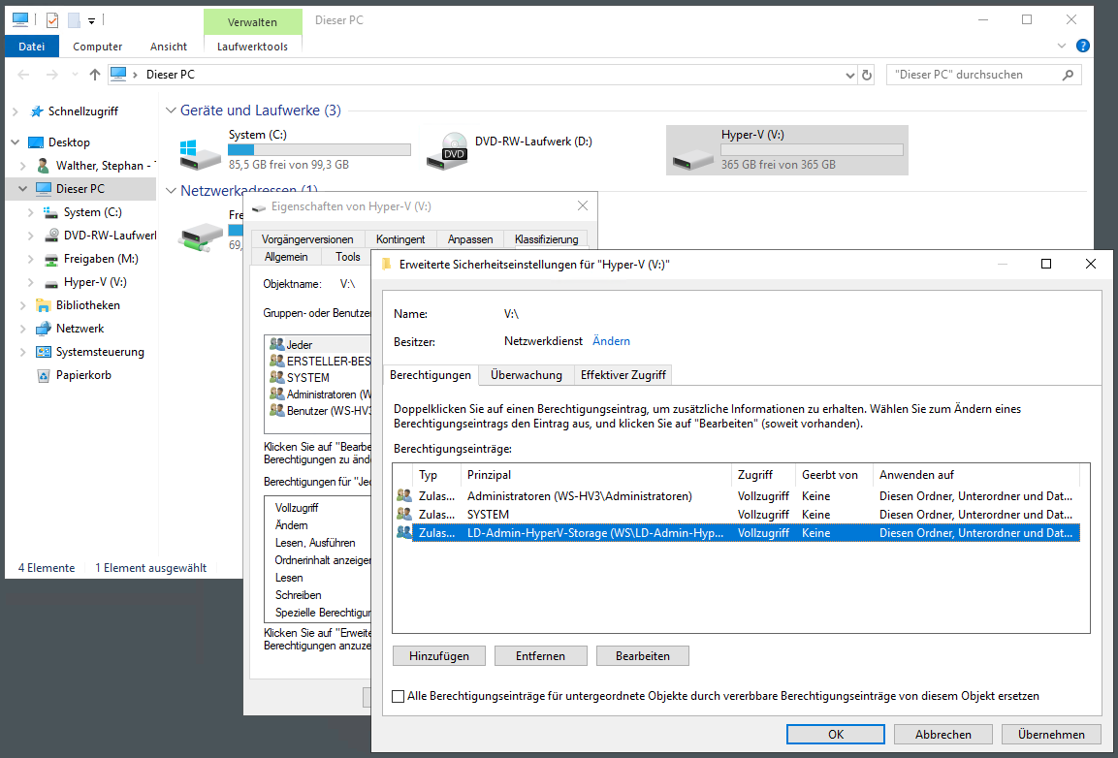Click properties icon in quick access toolbar
The width and height of the screenshot is (1118, 758).
coord(52,20)
